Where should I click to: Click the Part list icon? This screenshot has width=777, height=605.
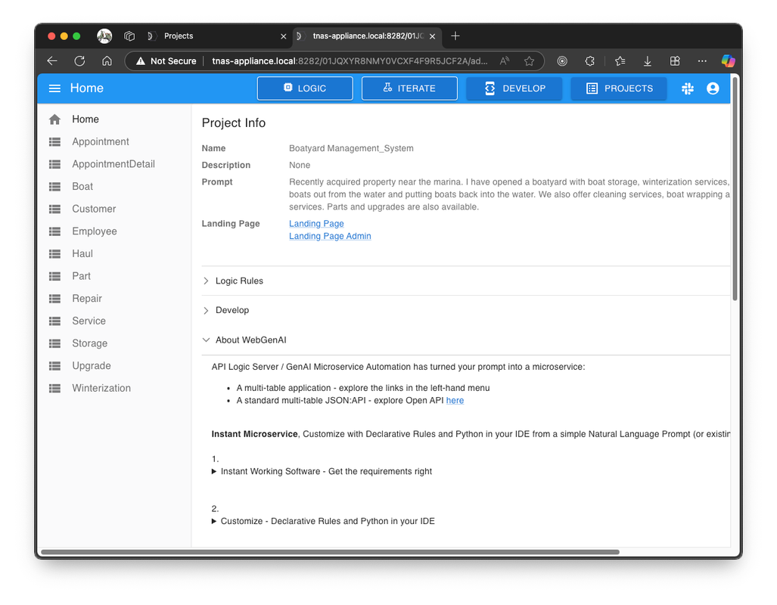[54, 276]
